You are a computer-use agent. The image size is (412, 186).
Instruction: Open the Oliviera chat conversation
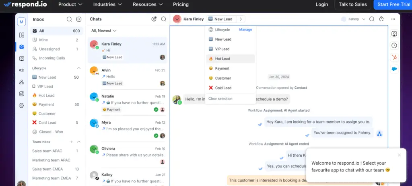coord(128,155)
